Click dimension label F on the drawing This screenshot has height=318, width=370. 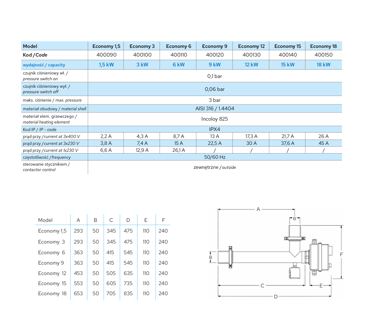tap(341, 255)
